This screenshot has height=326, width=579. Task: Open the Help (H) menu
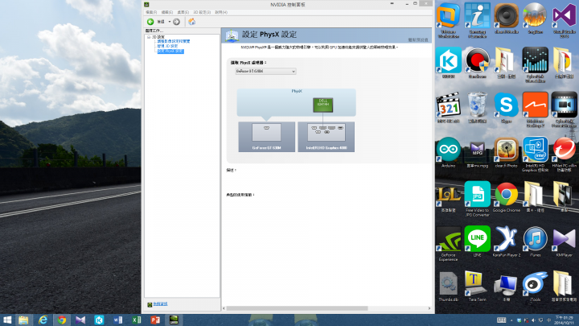(x=221, y=12)
